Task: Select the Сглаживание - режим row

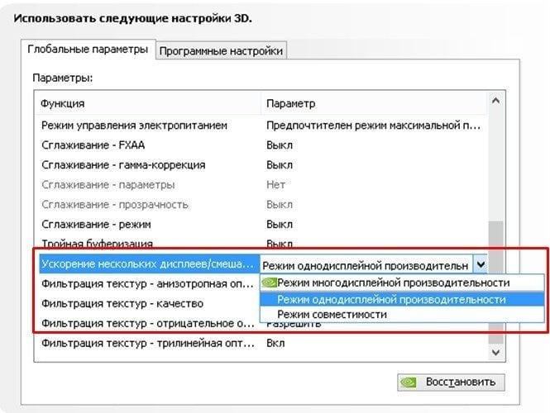Action: 261,224
